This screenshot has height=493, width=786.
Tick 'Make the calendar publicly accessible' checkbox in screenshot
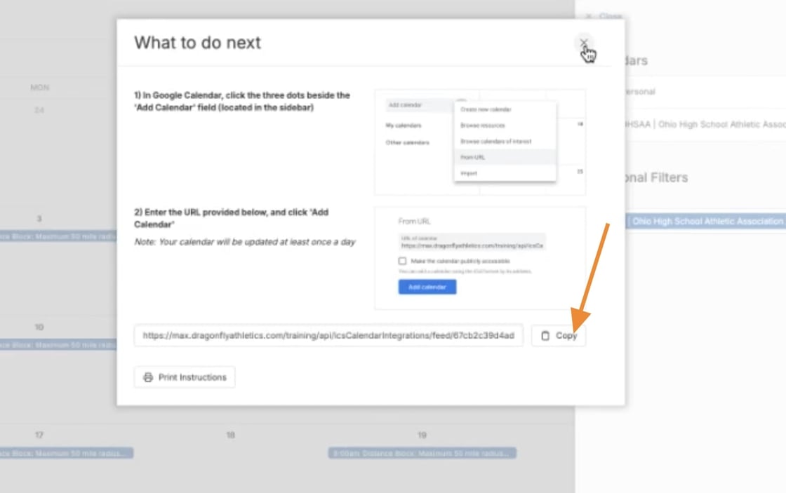[402, 261]
